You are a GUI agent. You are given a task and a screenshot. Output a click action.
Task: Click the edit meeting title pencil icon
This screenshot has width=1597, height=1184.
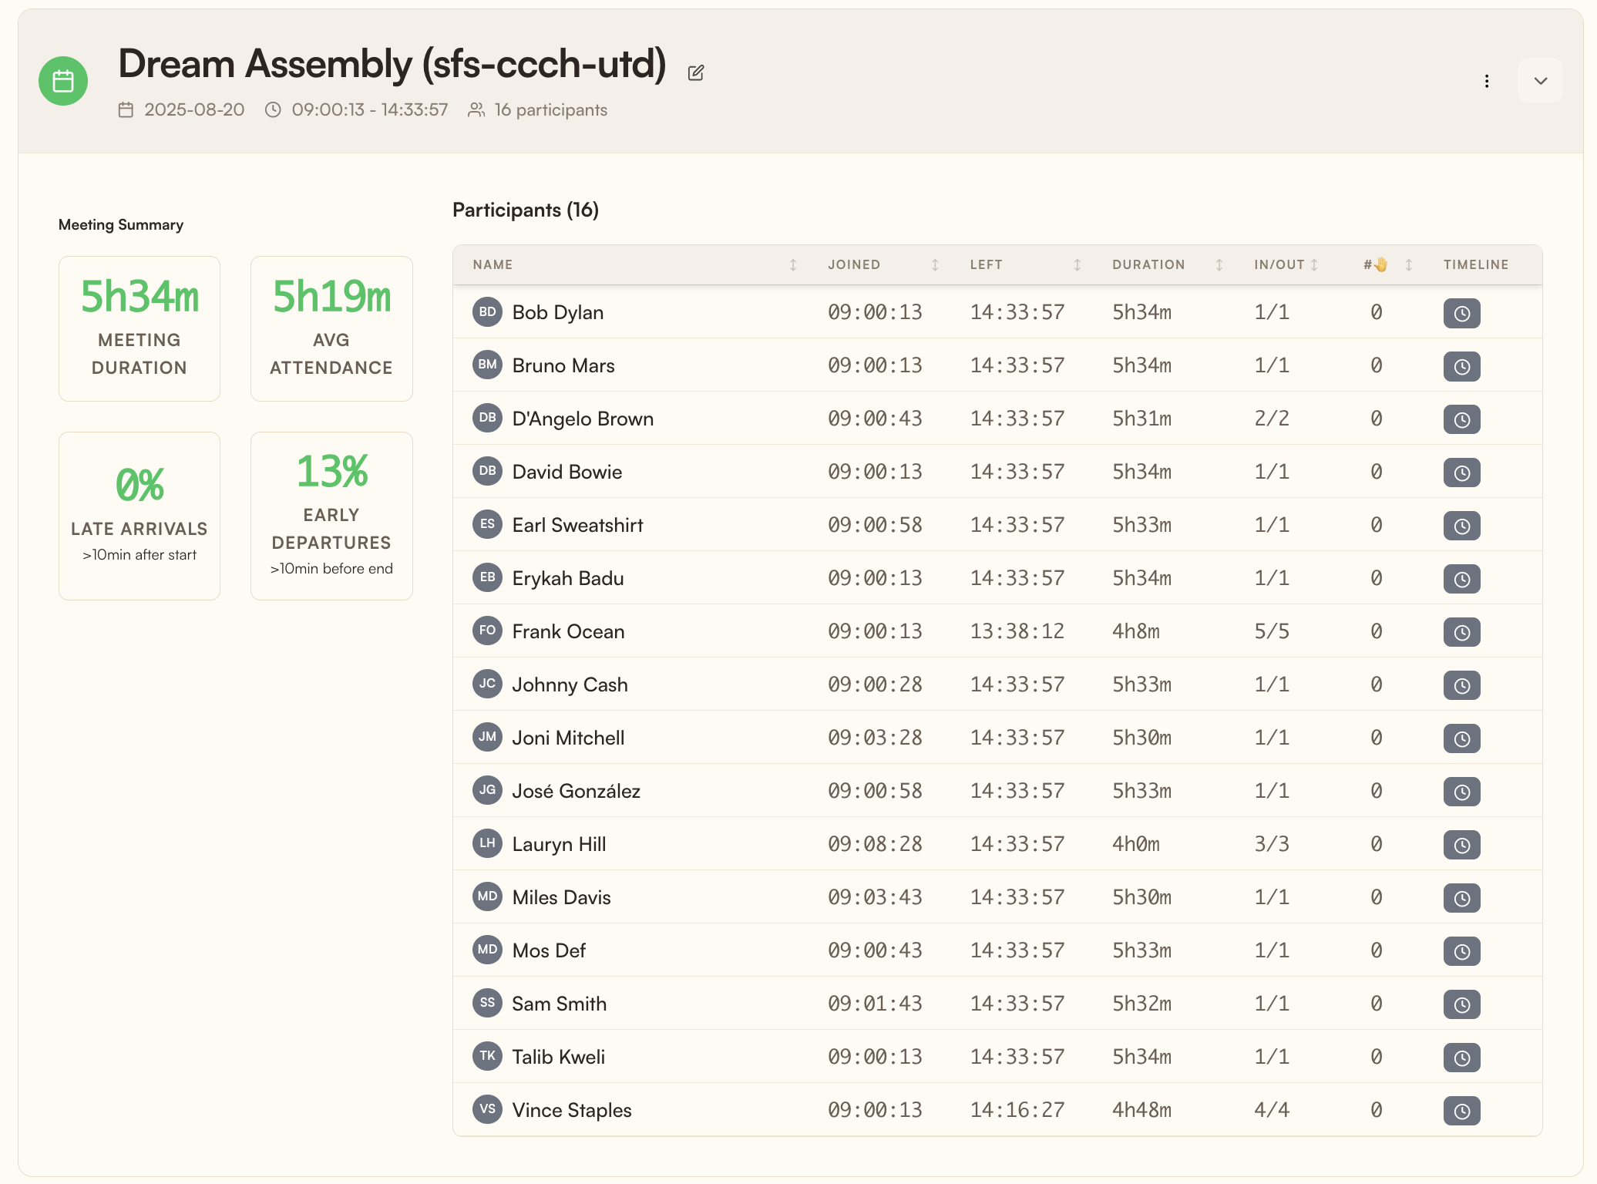point(695,72)
